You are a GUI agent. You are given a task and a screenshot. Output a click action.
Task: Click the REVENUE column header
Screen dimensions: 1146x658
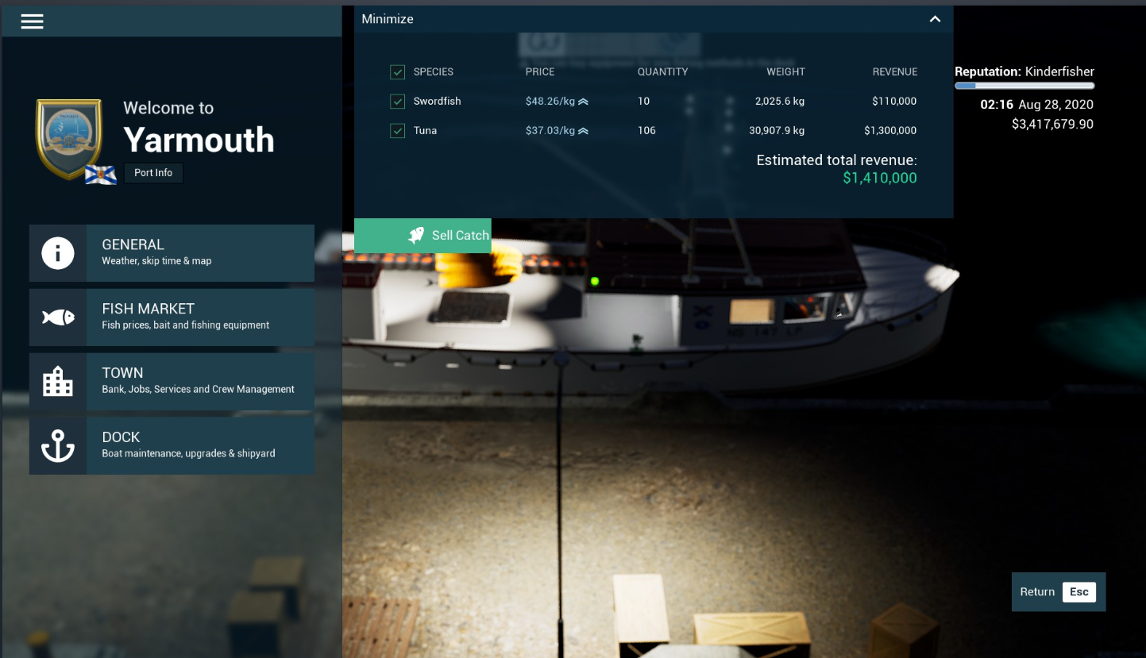pyautogui.click(x=895, y=72)
